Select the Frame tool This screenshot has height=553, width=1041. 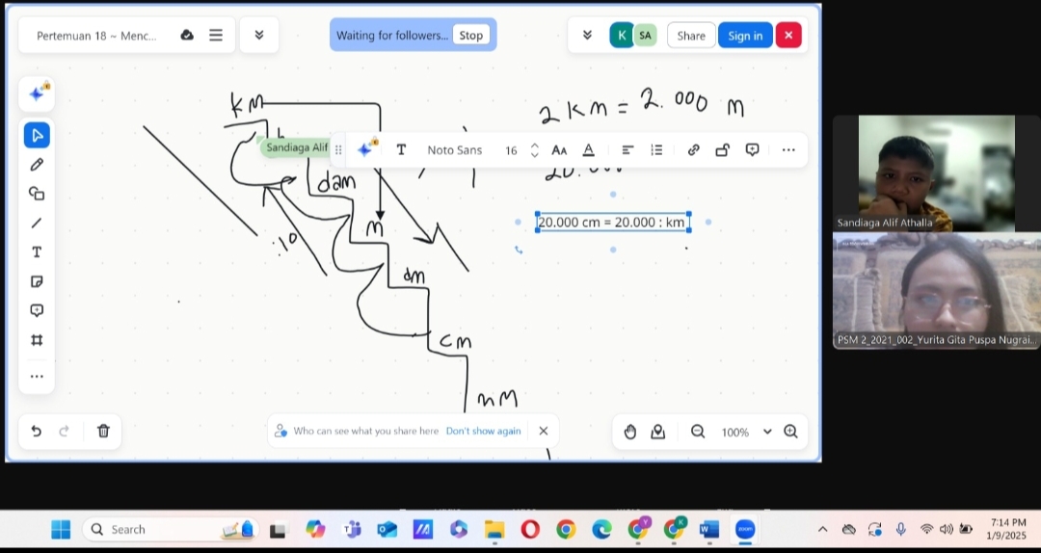pyautogui.click(x=37, y=340)
